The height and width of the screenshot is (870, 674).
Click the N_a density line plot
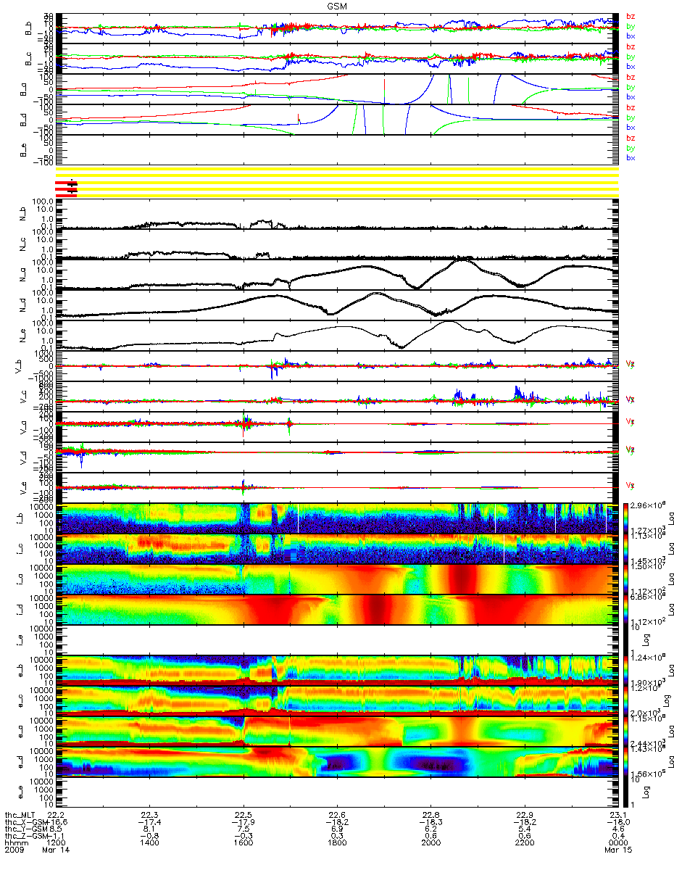tap(336, 275)
